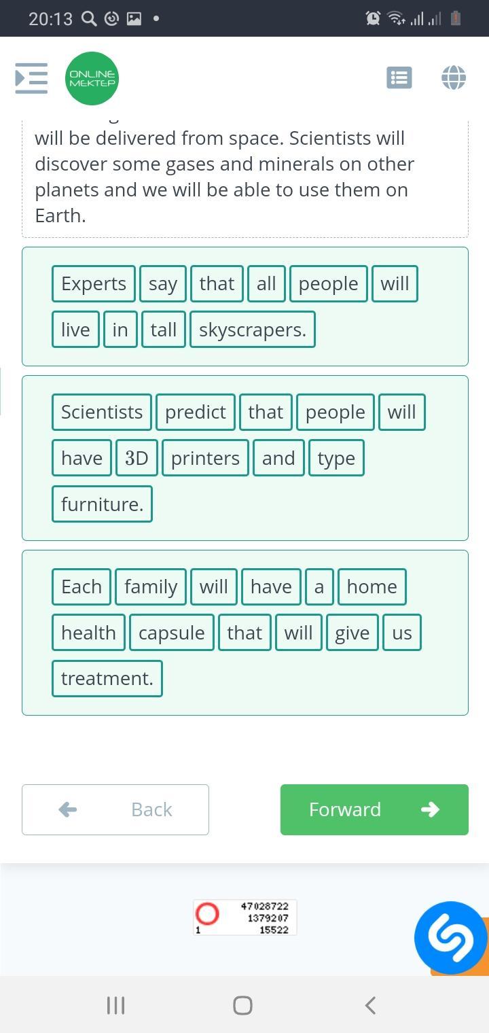
Task: Go to the next page with Forward
Action: [x=374, y=809]
